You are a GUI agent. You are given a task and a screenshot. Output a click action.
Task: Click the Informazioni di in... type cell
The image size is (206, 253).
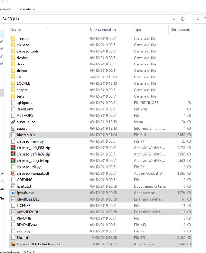[x=149, y=128]
